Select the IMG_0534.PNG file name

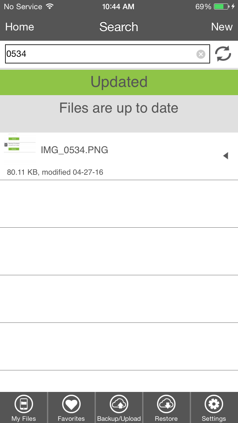click(x=75, y=150)
